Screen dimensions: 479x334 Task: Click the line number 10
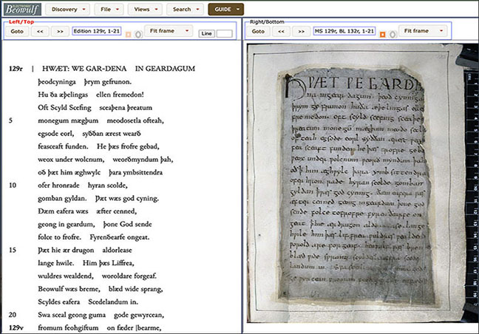(x=13, y=185)
